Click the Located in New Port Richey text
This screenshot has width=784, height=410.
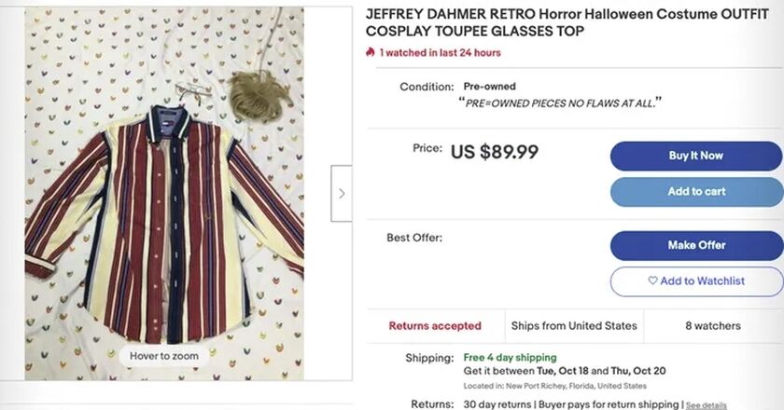[x=555, y=386]
